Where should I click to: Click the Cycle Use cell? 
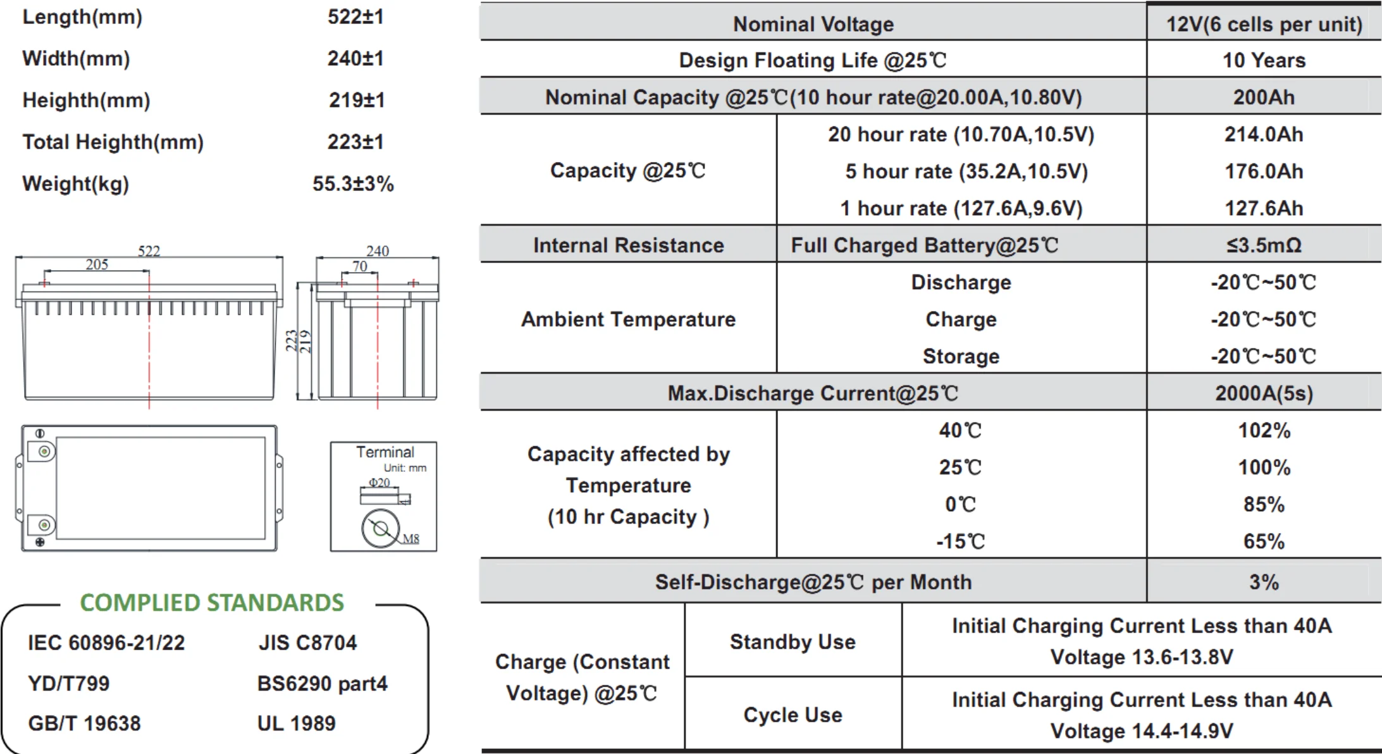tap(793, 715)
